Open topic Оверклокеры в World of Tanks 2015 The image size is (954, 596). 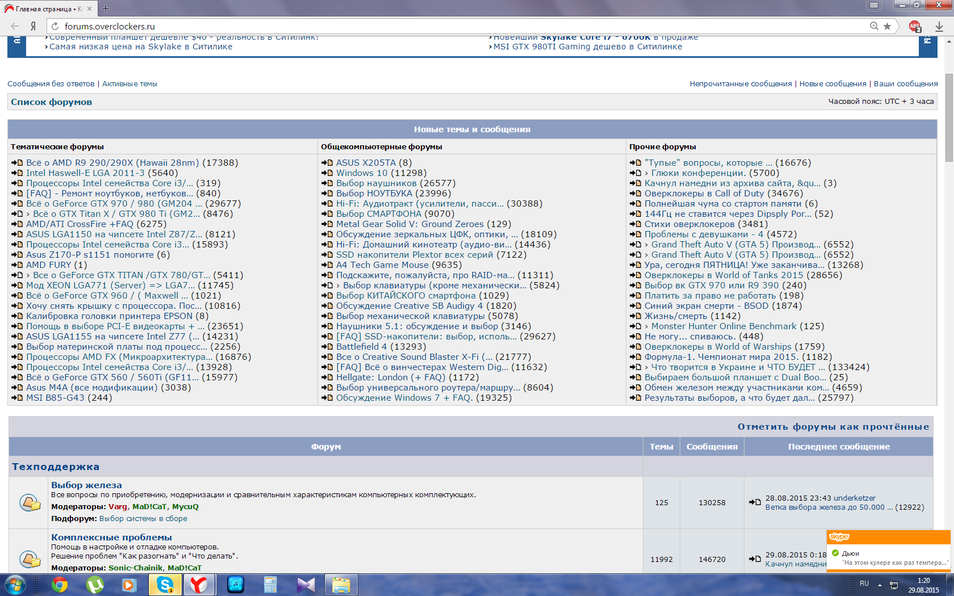tap(724, 275)
